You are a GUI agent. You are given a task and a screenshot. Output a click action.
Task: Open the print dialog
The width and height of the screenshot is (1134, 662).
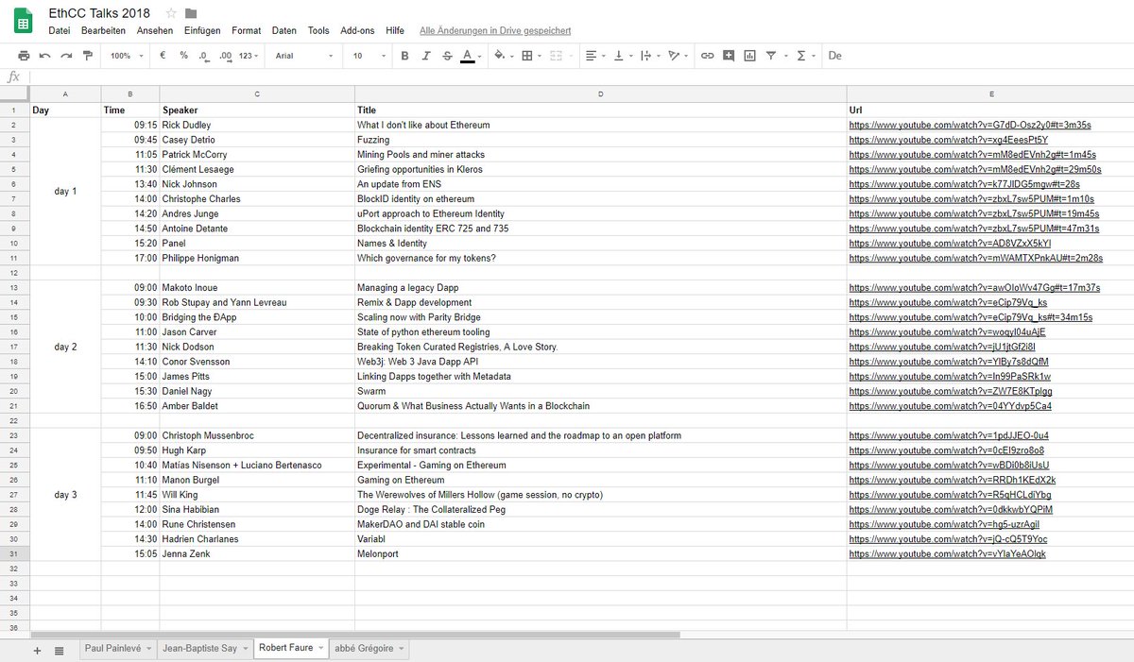click(x=26, y=56)
